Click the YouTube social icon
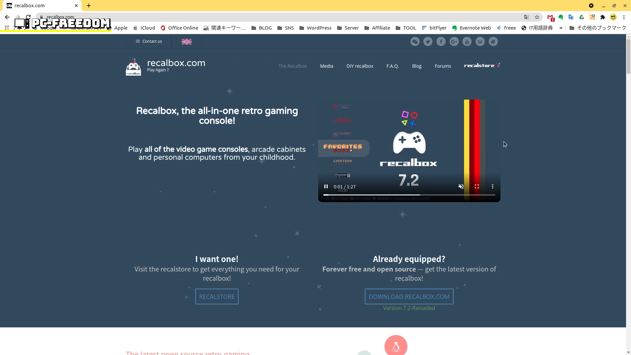 [467, 41]
